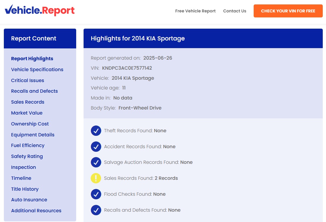Open Ownership Cost sidebar link

pyautogui.click(x=30, y=124)
